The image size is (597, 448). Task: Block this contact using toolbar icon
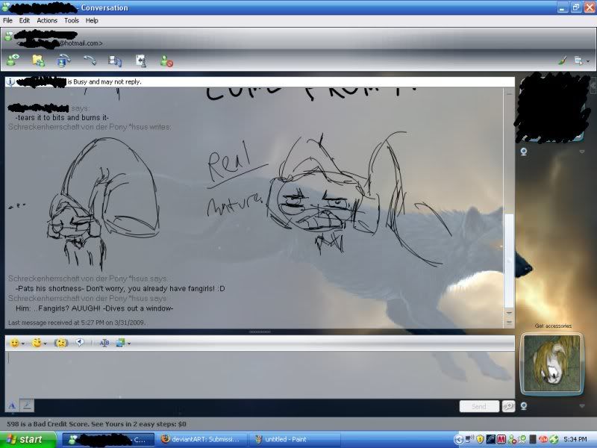point(166,61)
